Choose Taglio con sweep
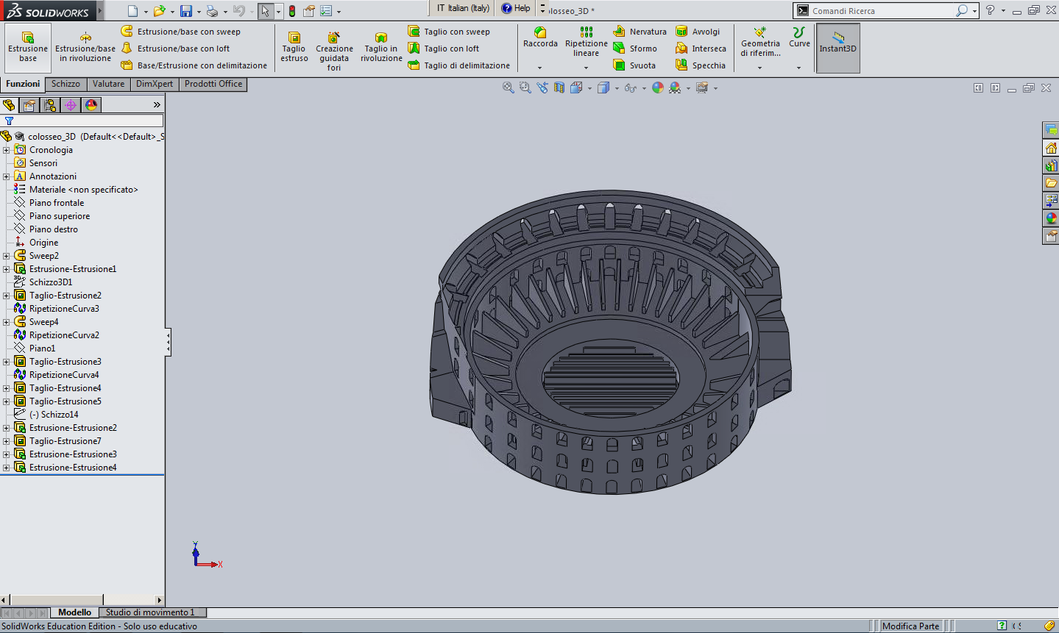Viewport: 1059px width, 633px height. pyautogui.click(x=450, y=32)
